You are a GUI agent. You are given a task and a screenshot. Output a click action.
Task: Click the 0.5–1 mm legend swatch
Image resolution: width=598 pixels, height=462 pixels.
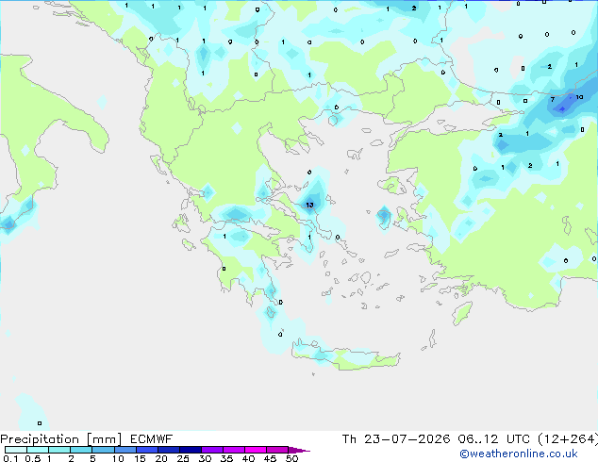(38, 450)
